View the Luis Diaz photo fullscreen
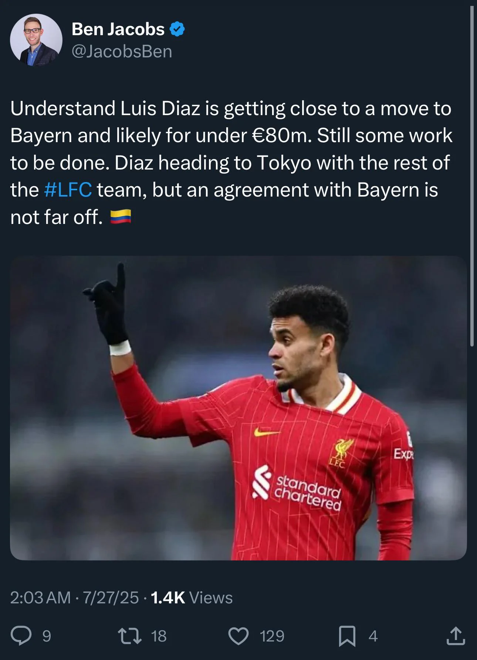This screenshot has width=477, height=660. (x=238, y=408)
